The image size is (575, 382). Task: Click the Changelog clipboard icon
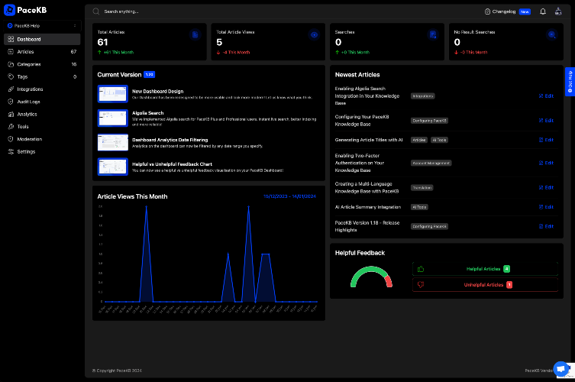pyautogui.click(x=487, y=11)
